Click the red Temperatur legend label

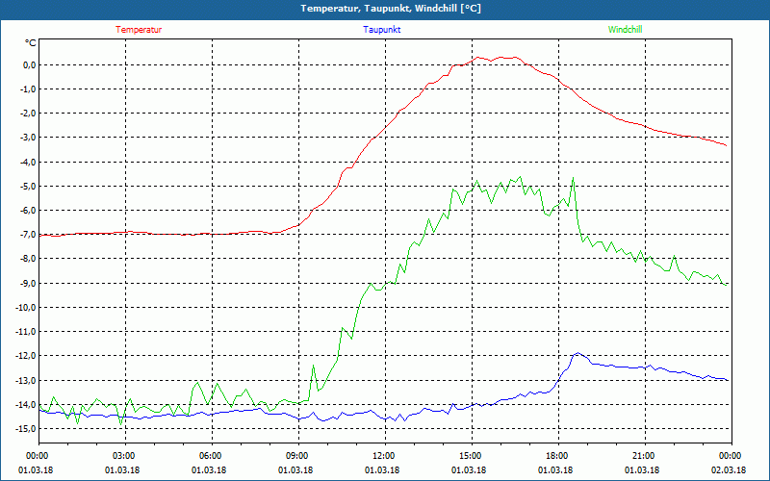[139, 30]
